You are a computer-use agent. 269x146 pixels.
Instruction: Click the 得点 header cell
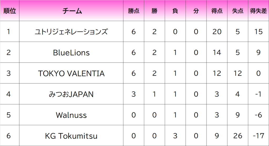[217, 11]
